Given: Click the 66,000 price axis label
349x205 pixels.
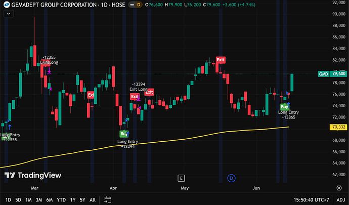Looking at the screenshot, I should [339, 151].
